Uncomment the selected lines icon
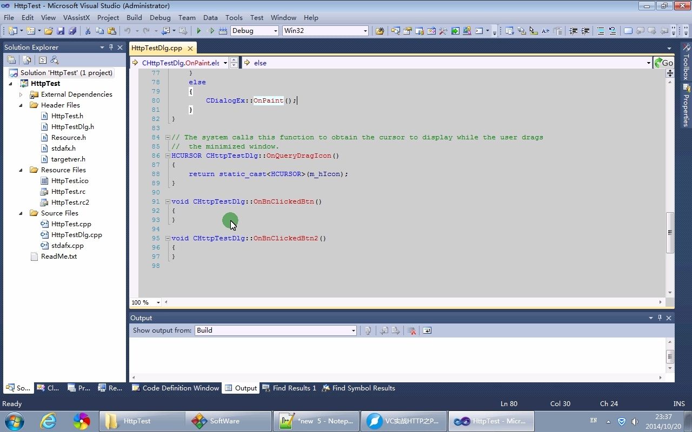Screen dimensions: 692x432 [613, 31]
